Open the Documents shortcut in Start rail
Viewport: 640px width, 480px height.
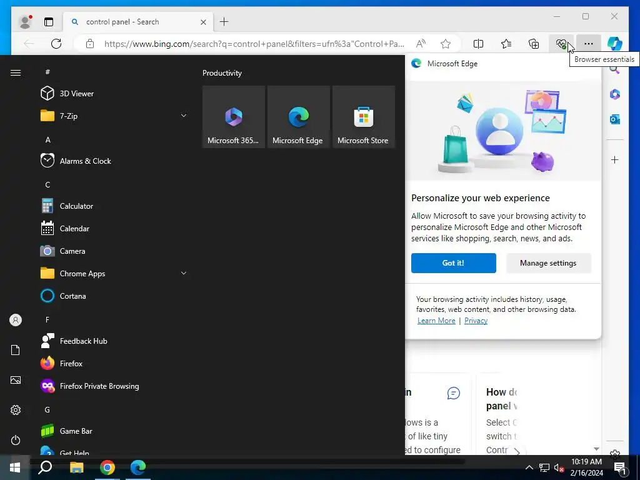(16, 350)
